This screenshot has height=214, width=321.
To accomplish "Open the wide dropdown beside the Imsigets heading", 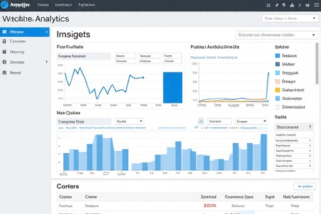I will [x=276, y=35].
